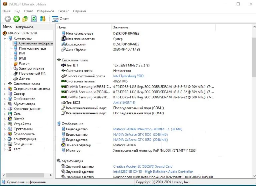Screen dimensions: 256x186
Task: Click the Электропитание icon in the tree
Action: coord(16,68)
